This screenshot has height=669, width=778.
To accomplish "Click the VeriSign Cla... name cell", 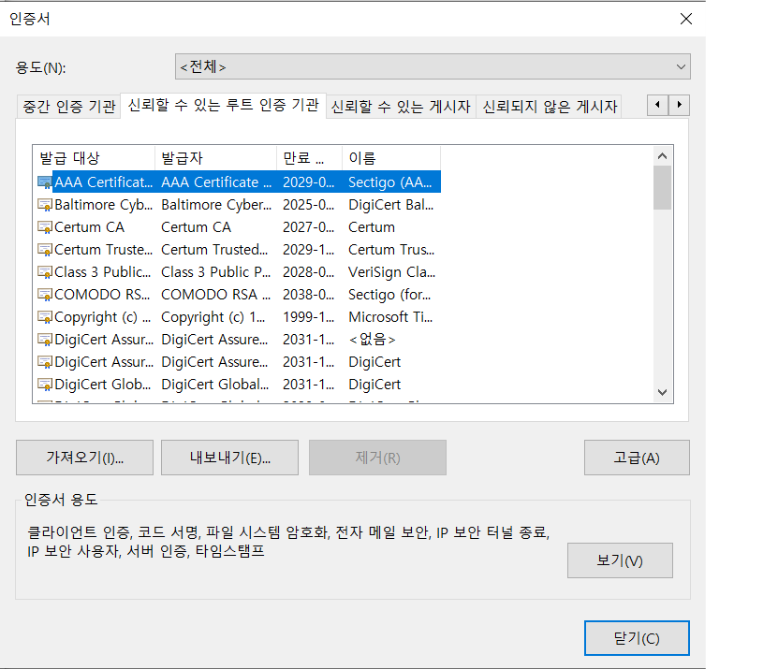I will [x=391, y=272].
